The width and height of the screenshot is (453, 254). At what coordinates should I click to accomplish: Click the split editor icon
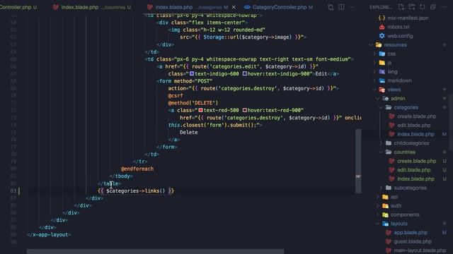tap(341, 7)
